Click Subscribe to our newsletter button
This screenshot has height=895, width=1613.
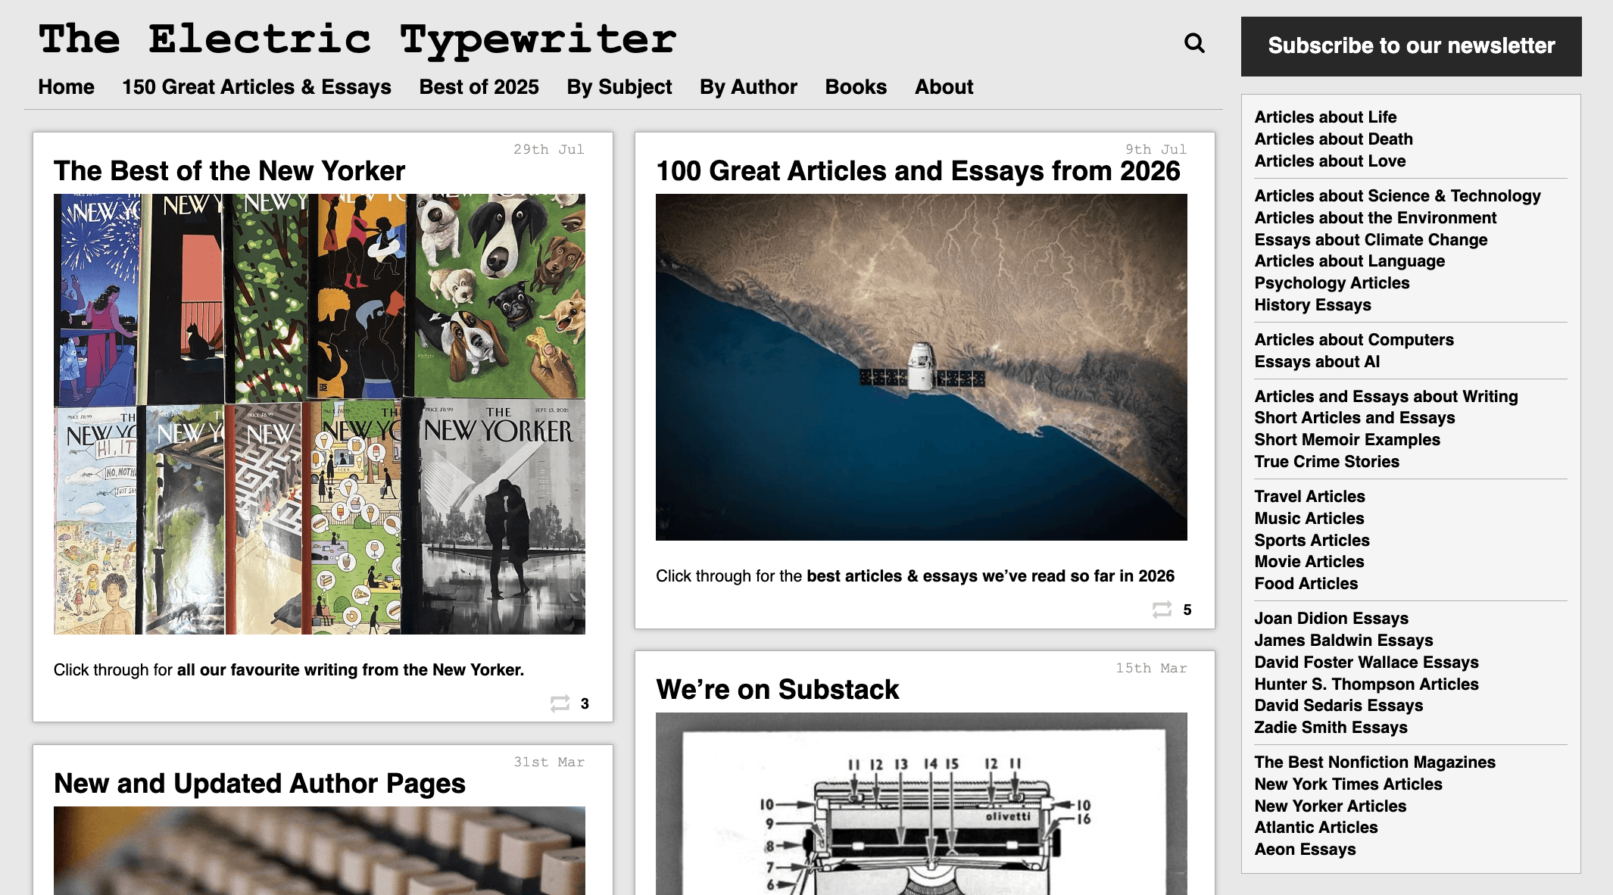pos(1411,46)
